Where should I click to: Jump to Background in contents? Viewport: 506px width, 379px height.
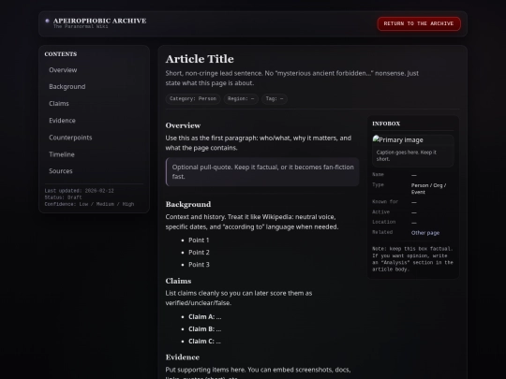coord(67,87)
